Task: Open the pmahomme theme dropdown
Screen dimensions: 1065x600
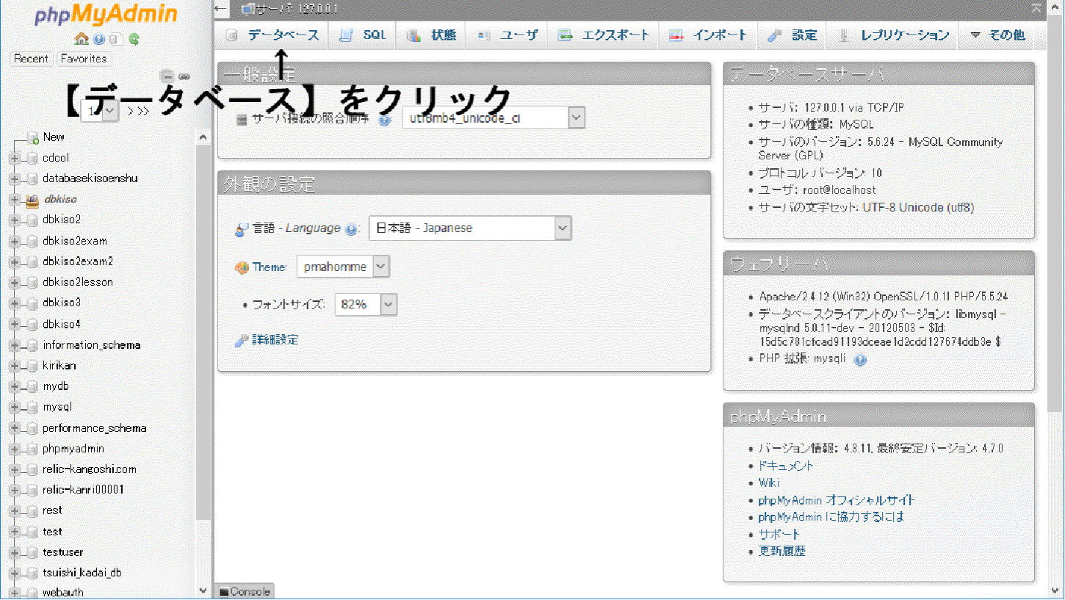Action: point(343,267)
